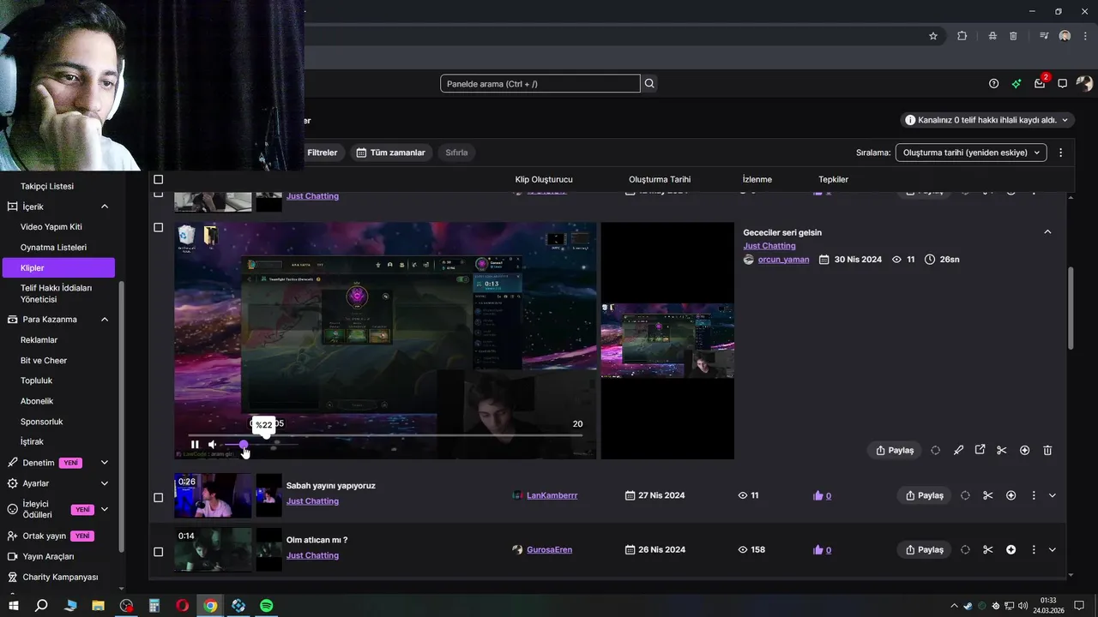Screen dimensions: 1098x617
Task: Click star icon on Sabah yayını yapıyoruz row
Action: pos(1011,495)
